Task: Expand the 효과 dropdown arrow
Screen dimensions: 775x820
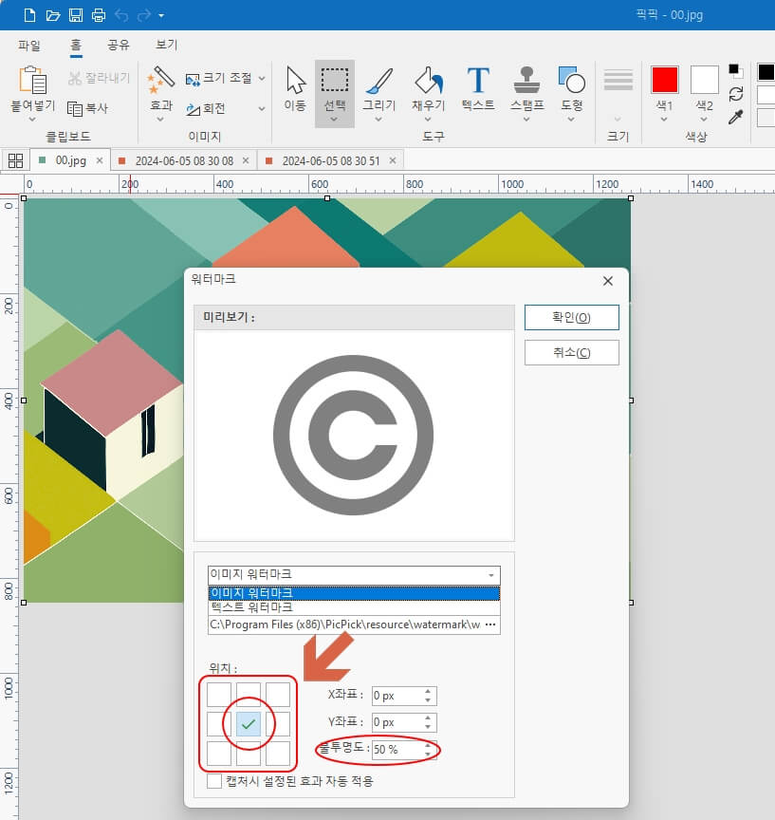Action: click(160, 120)
